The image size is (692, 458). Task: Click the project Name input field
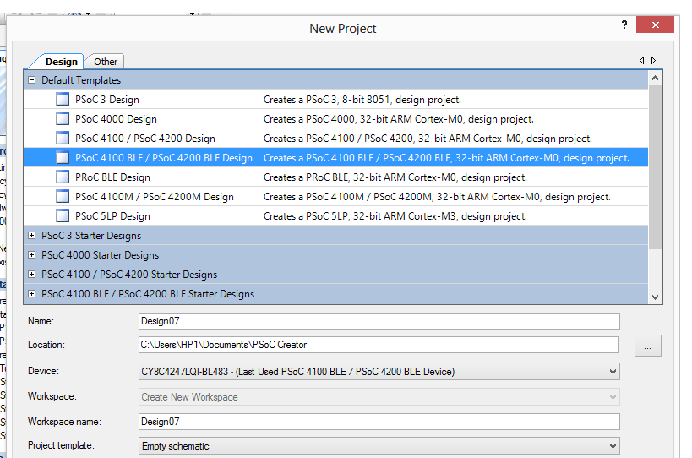(x=379, y=321)
